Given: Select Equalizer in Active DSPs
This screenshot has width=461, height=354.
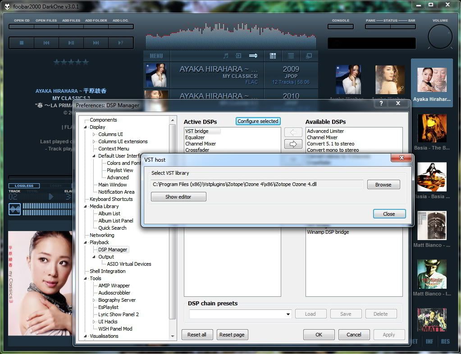Looking at the screenshot, I should pyautogui.click(x=195, y=137).
